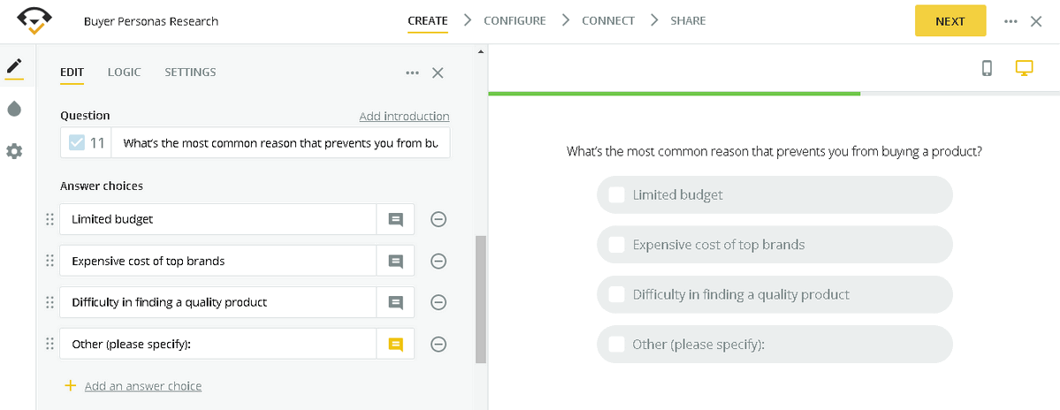Viewport: 1060px width, 410px height.
Task: Tick 'Other (please specify):' checkbox in preview
Action: [x=616, y=345]
